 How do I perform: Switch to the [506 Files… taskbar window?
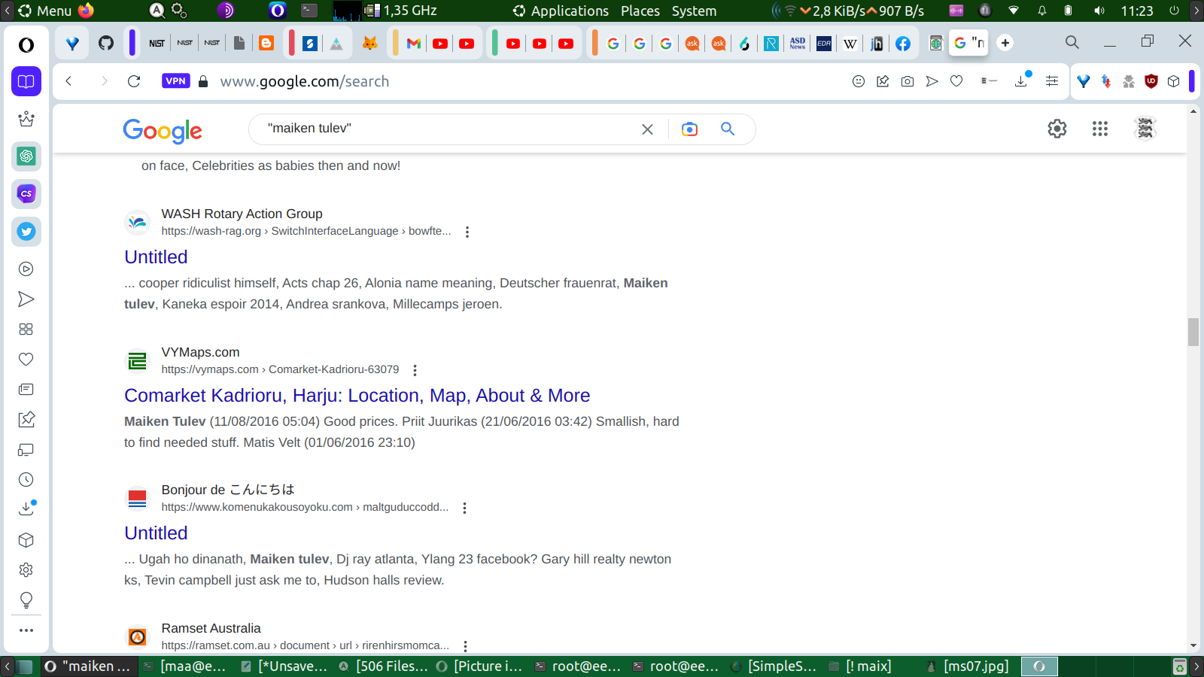(x=383, y=666)
